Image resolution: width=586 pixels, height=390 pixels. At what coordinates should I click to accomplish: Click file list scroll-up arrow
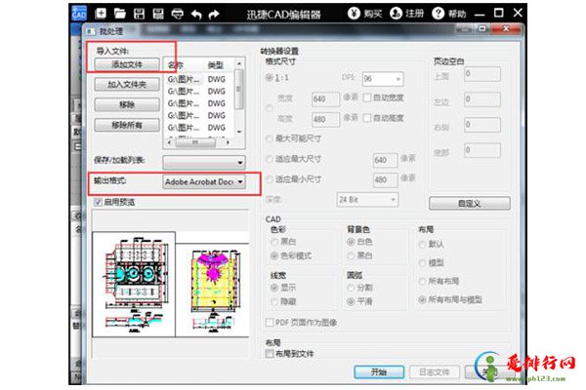pyautogui.click(x=239, y=63)
